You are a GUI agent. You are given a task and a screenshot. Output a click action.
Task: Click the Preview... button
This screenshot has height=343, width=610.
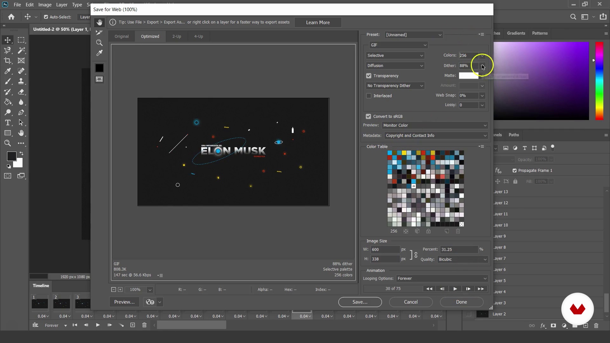(125, 302)
